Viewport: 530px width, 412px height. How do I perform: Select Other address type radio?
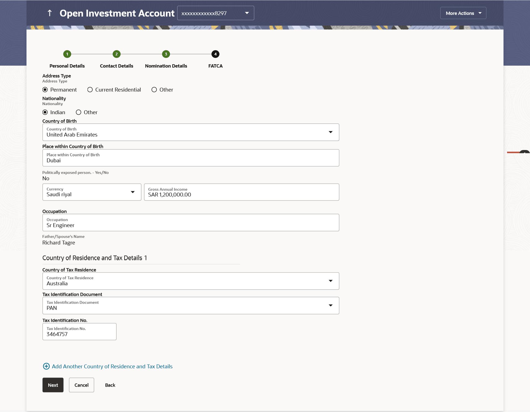click(154, 90)
